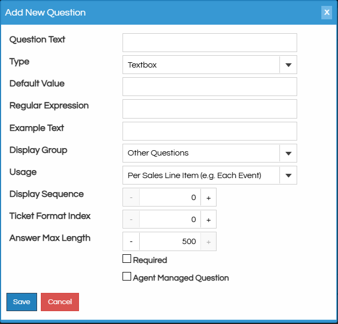Click the Display Sequence number field

point(170,197)
